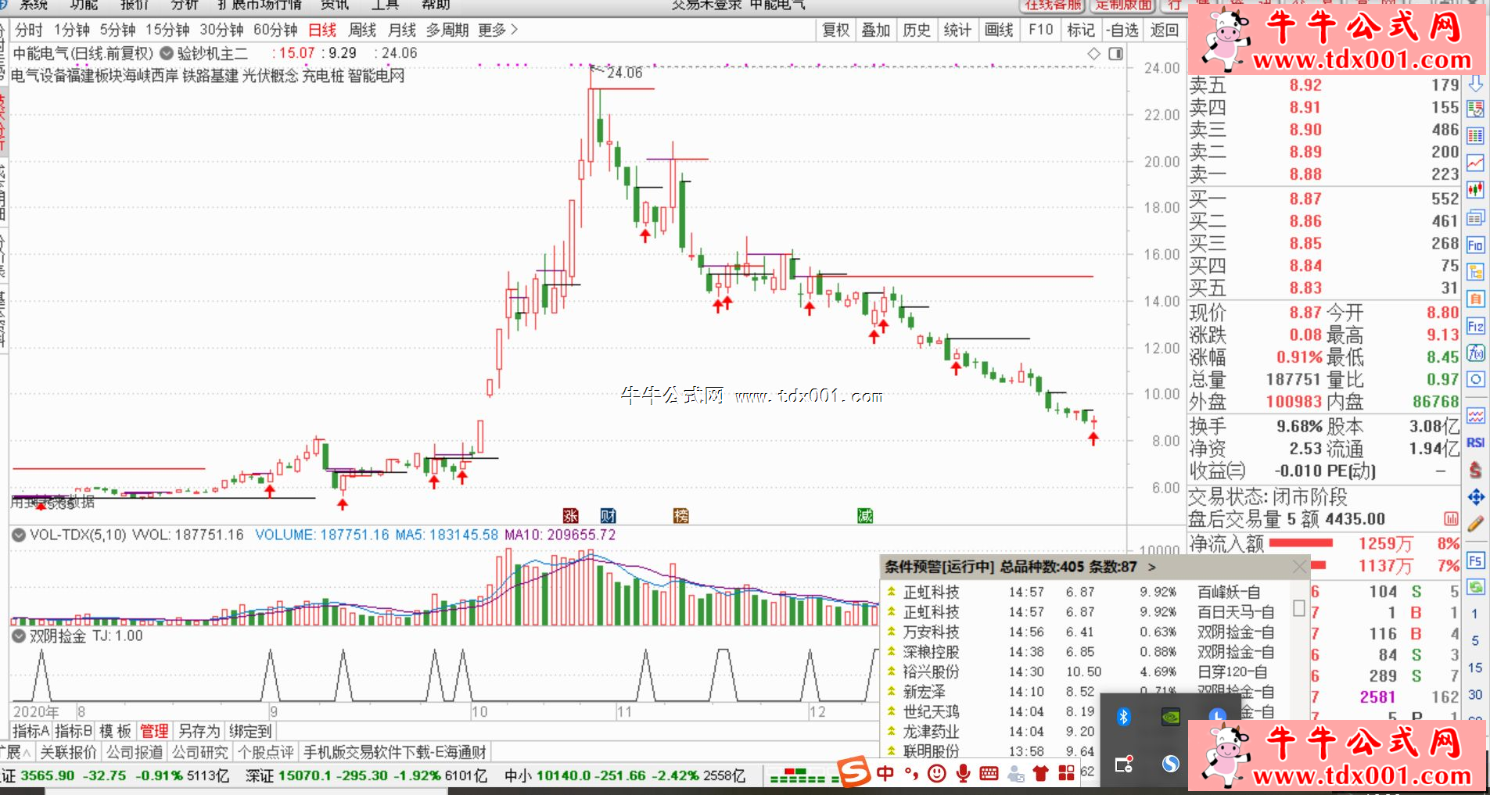Click the 统计 statistics button

957,30
